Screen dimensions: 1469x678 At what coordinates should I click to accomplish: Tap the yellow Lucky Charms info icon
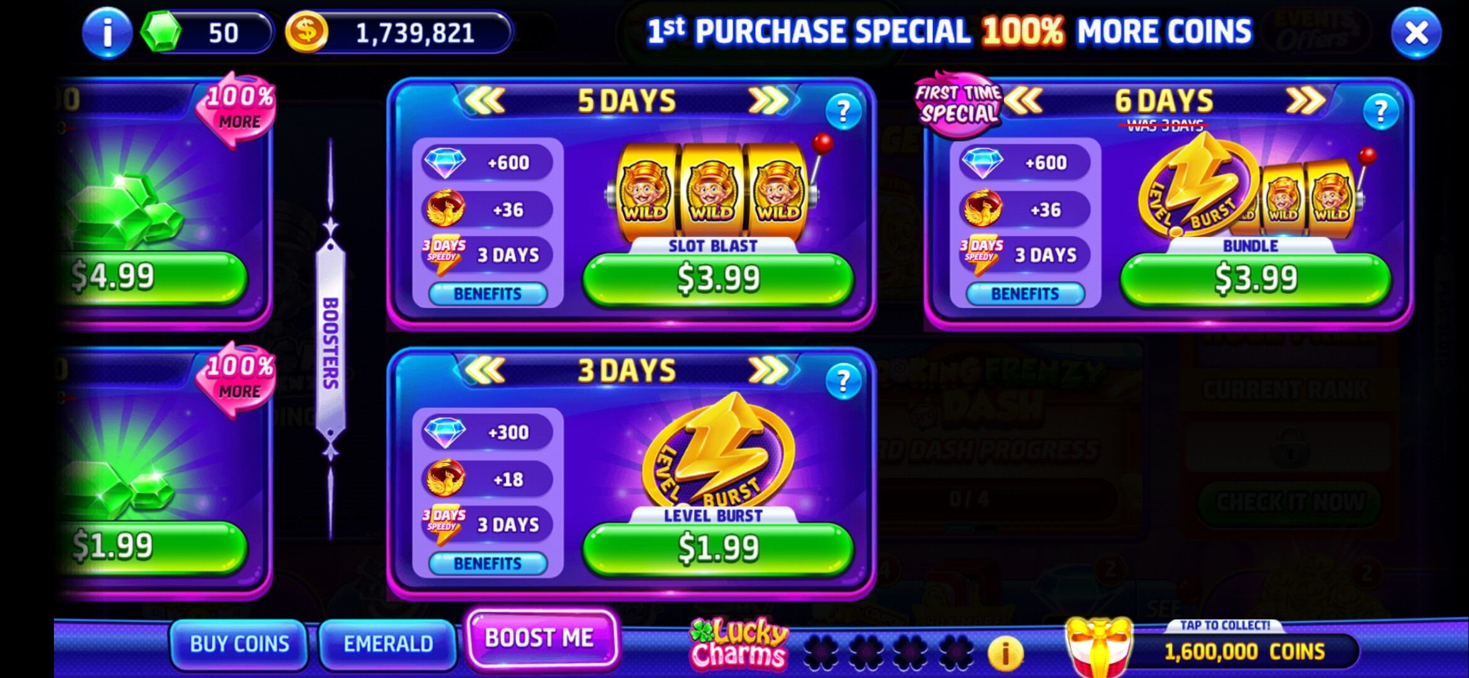coord(1005,654)
